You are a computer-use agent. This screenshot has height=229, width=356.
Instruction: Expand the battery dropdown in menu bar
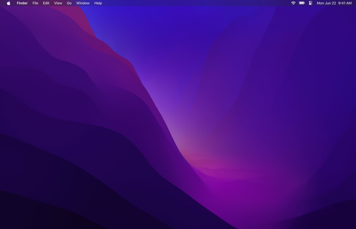point(302,3)
